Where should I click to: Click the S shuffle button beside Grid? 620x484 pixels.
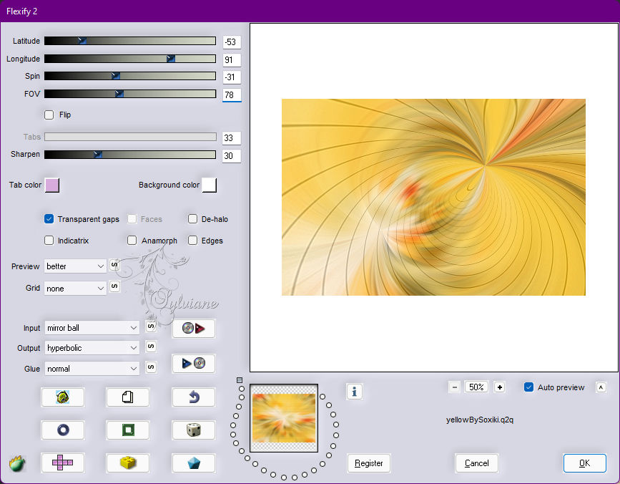point(114,286)
